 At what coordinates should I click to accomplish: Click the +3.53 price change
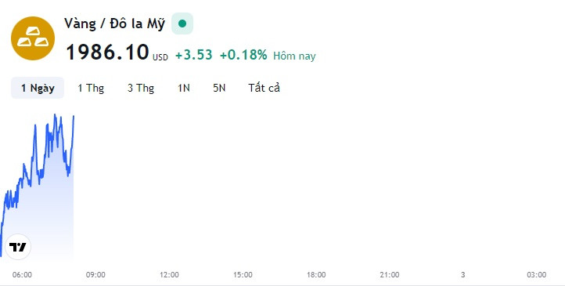click(x=194, y=55)
